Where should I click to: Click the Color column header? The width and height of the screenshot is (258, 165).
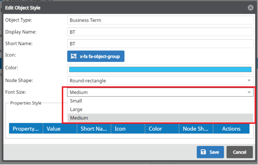pos(162,128)
